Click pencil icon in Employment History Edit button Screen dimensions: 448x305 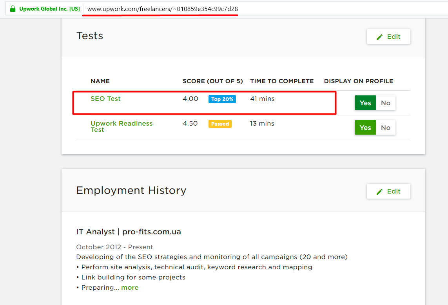tap(379, 192)
